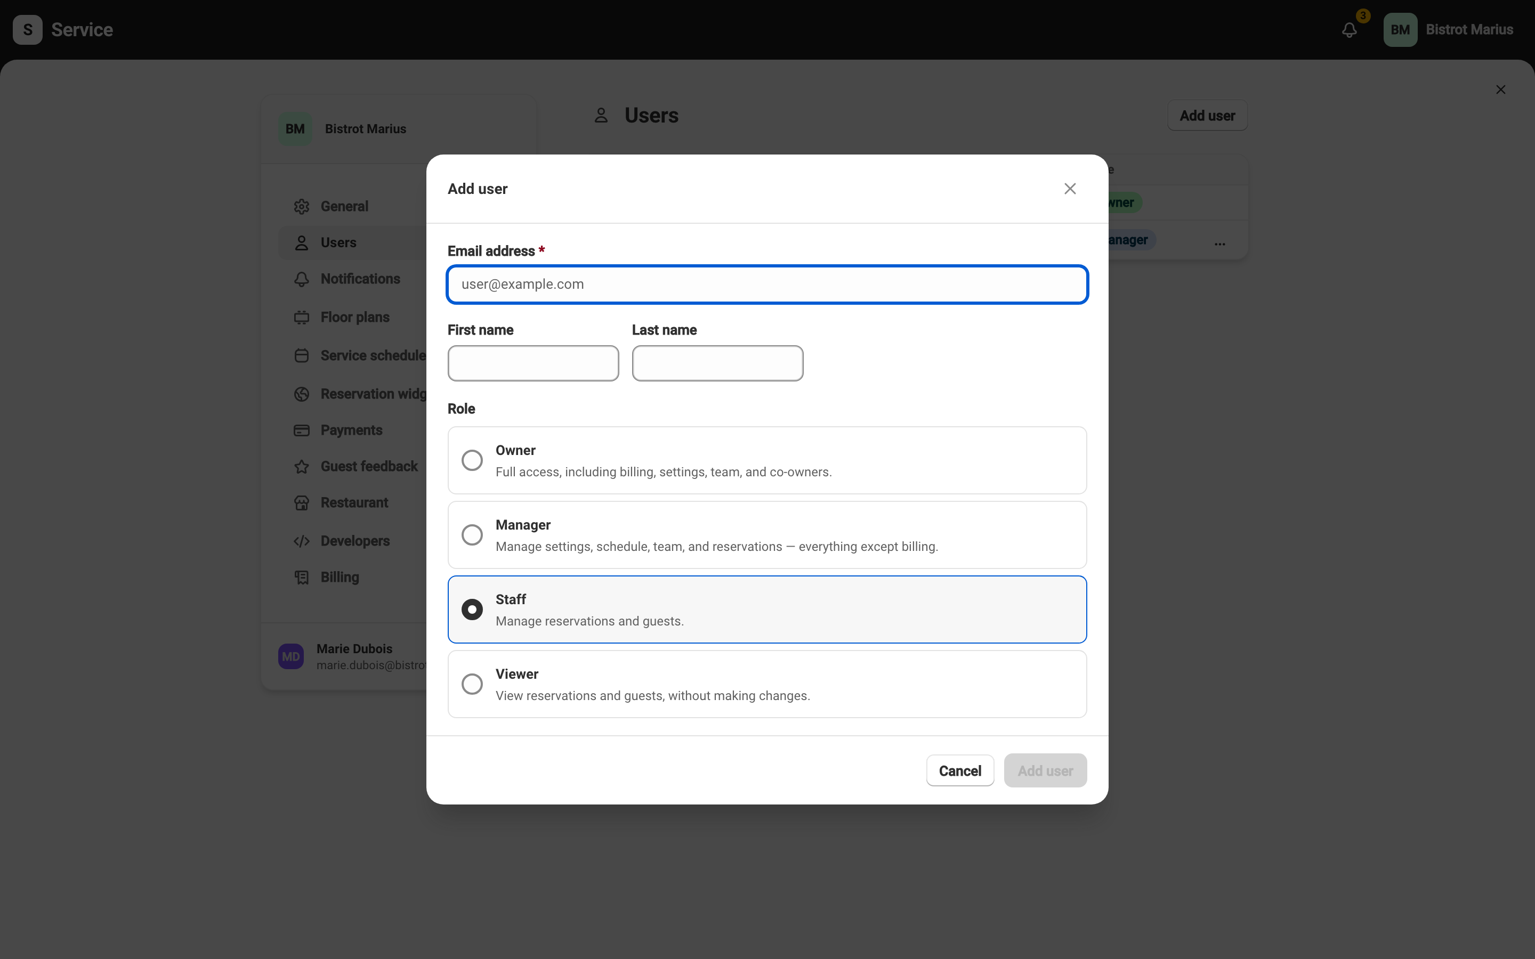Click the Developers code icon
1535x959 pixels.
[301, 541]
